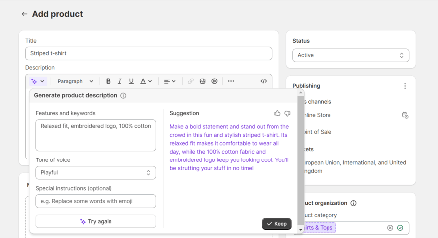Open the text color picker
The image size is (438, 238).
(x=146, y=81)
